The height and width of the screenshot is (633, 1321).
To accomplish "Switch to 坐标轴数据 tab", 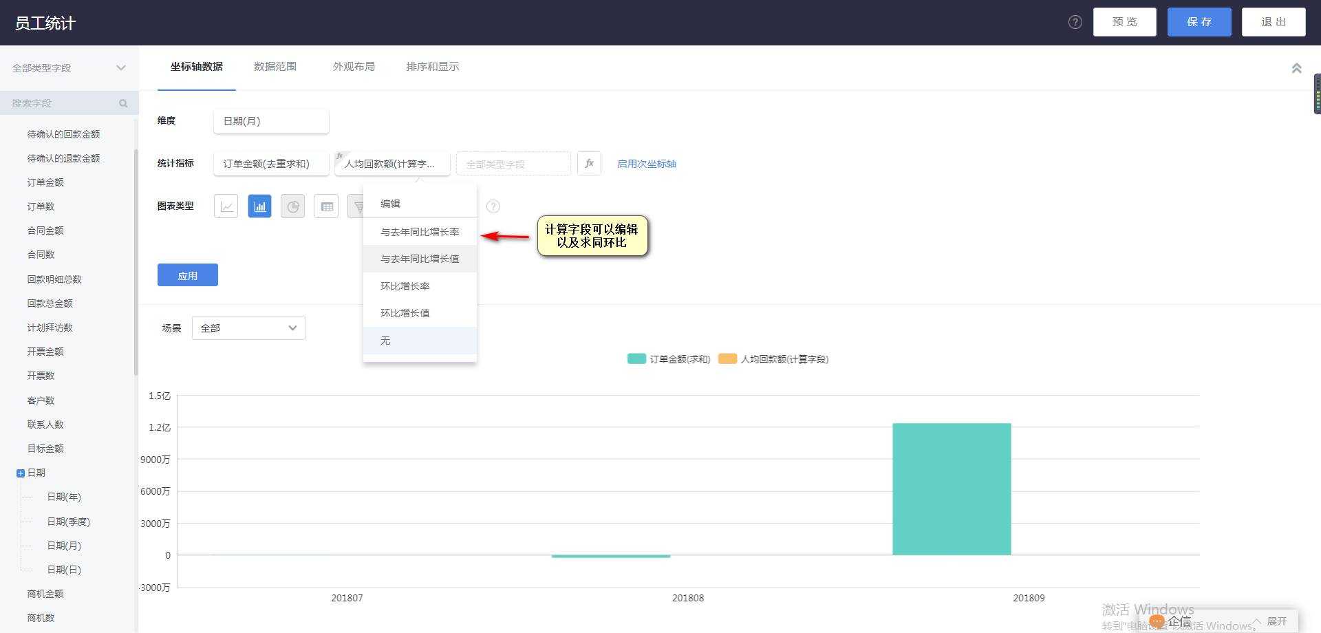I will click(x=197, y=67).
